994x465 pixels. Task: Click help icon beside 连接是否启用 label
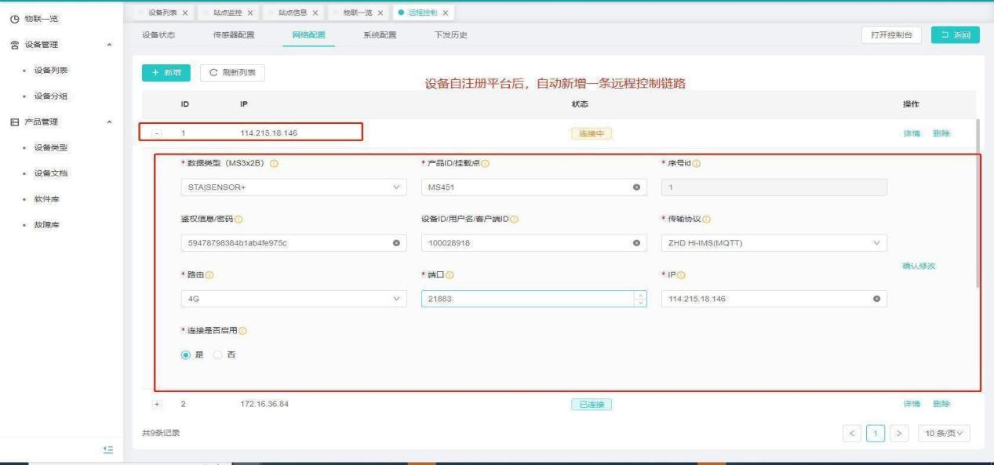coord(242,330)
